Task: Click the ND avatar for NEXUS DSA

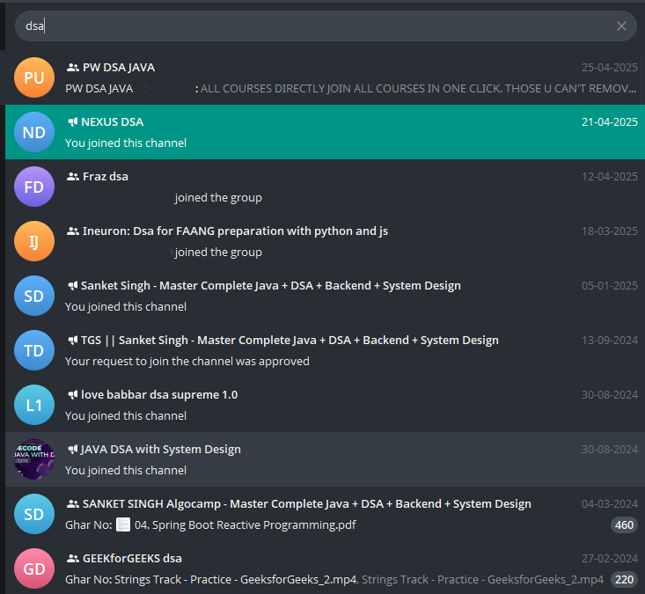Action: pyautogui.click(x=34, y=132)
